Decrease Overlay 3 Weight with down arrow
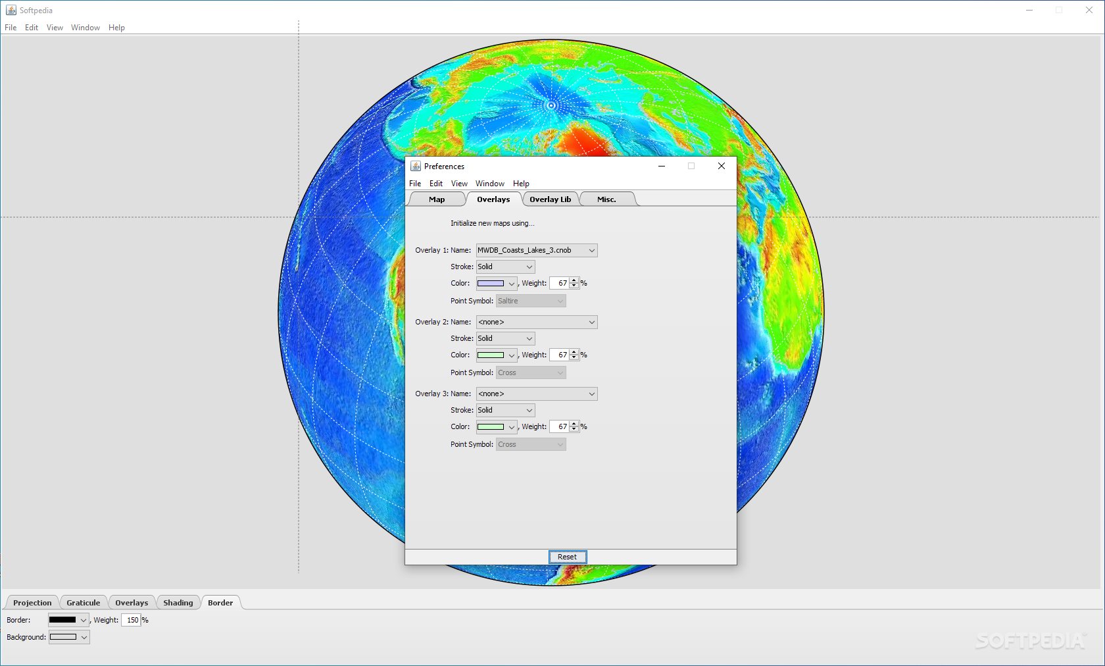1105x666 pixels. [574, 430]
